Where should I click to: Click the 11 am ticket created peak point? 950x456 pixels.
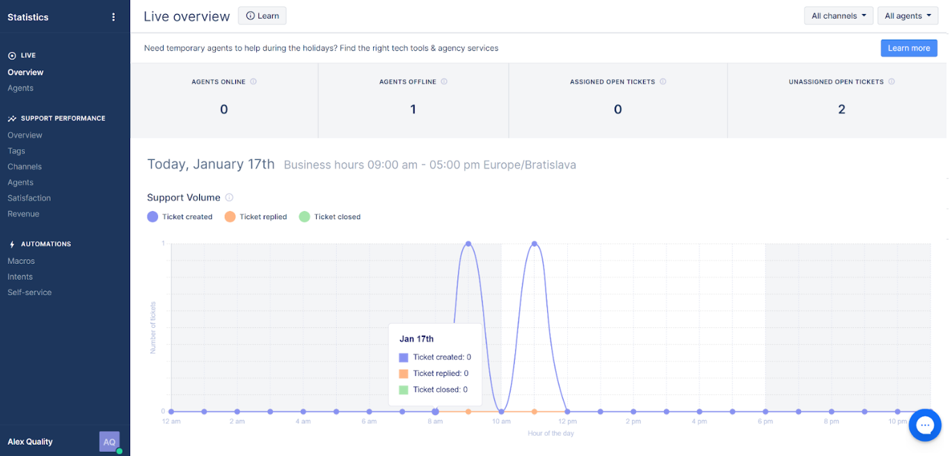click(x=535, y=244)
